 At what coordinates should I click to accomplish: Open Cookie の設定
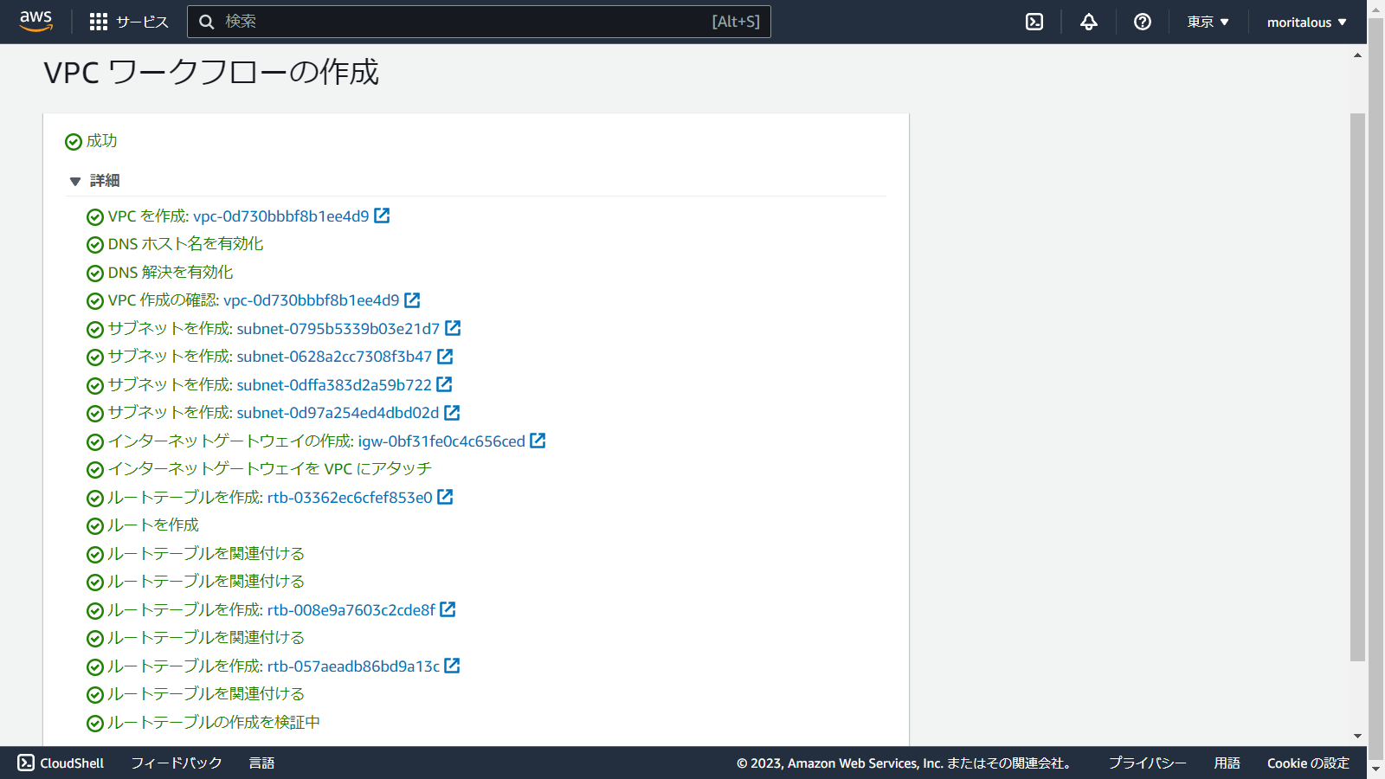tap(1308, 763)
